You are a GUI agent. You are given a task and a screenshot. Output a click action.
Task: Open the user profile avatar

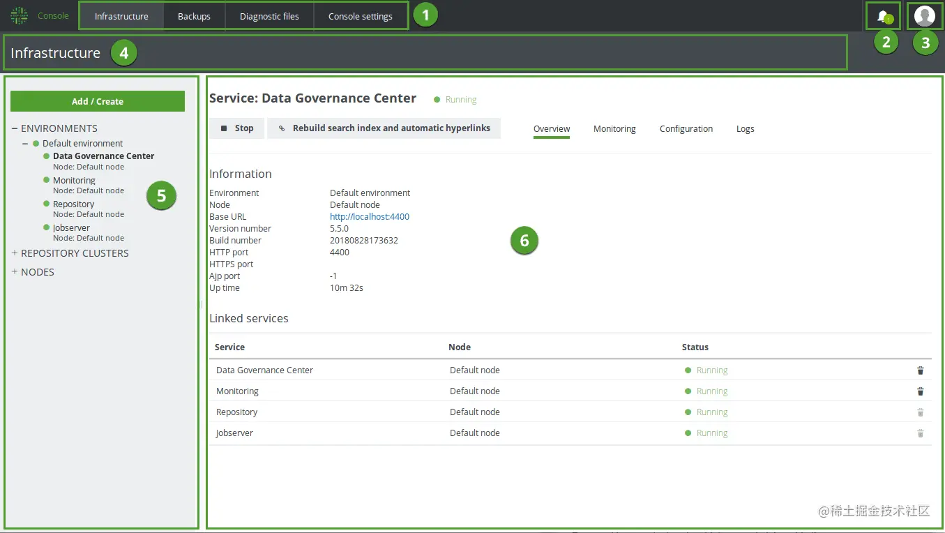(x=925, y=16)
